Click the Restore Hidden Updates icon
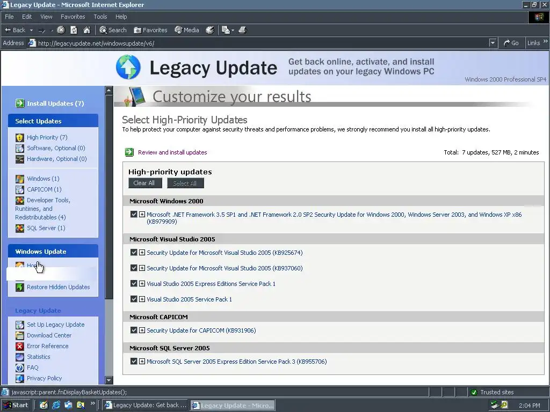Viewport: 550px width, 412px height. (x=20, y=288)
